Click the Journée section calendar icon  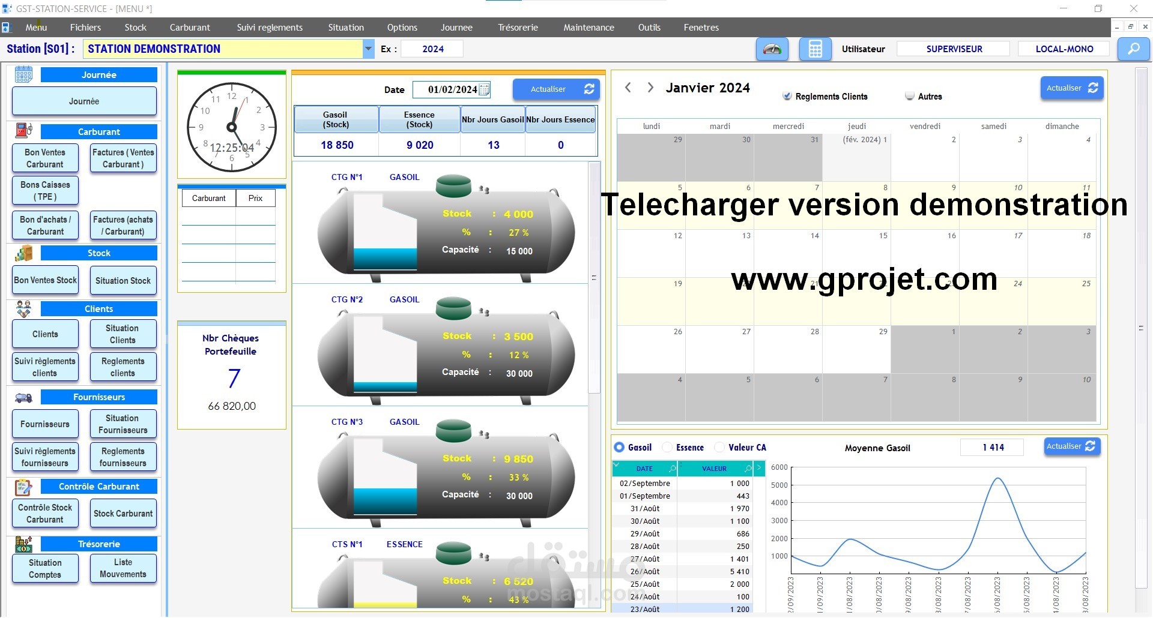tap(24, 74)
